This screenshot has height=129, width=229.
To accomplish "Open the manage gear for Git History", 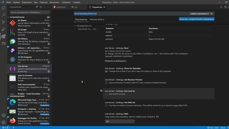I will point(49,44).
